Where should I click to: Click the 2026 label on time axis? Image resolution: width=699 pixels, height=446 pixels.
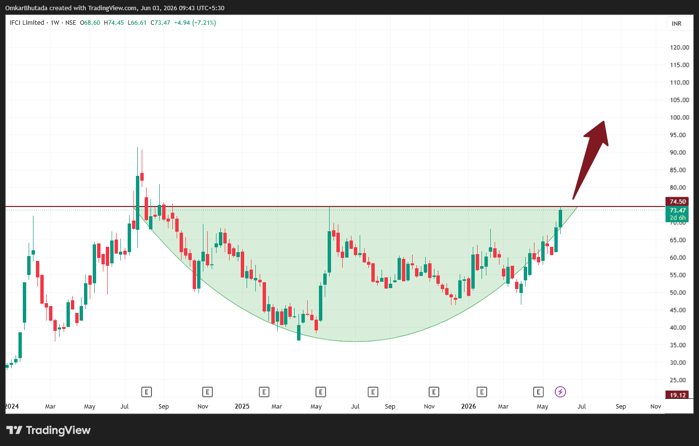(468, 406)
